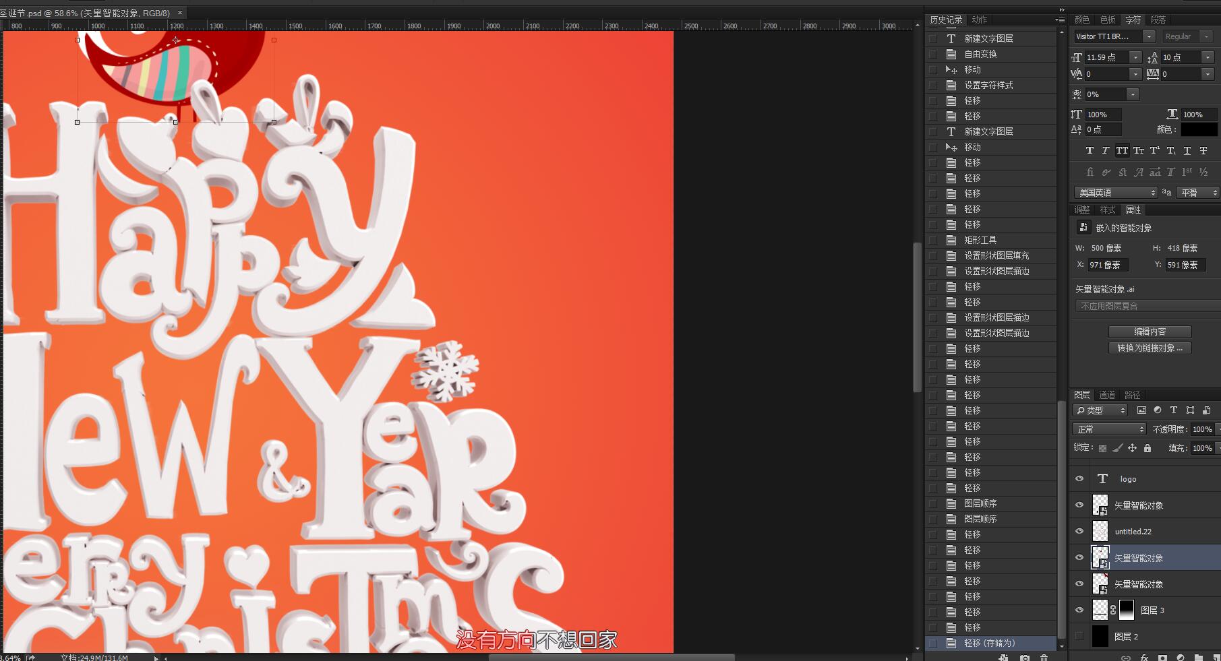
Task: Filter layers by pixel layers icon
Action: coord(1141,410)
